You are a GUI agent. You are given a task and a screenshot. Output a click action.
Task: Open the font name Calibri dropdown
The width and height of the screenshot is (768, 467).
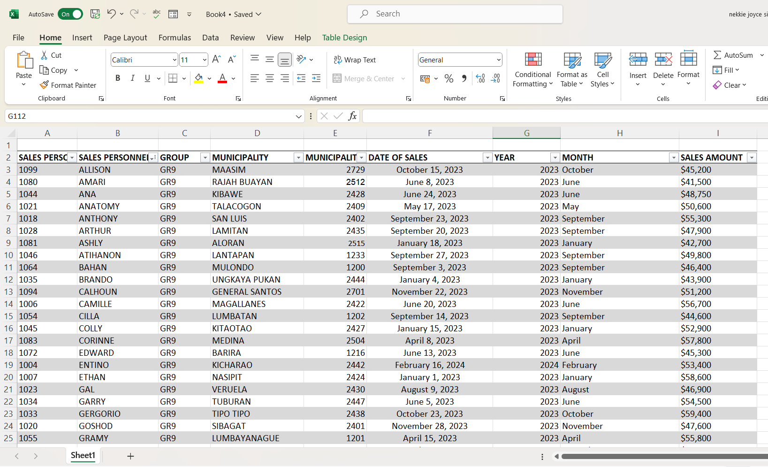tap(175, 60)
